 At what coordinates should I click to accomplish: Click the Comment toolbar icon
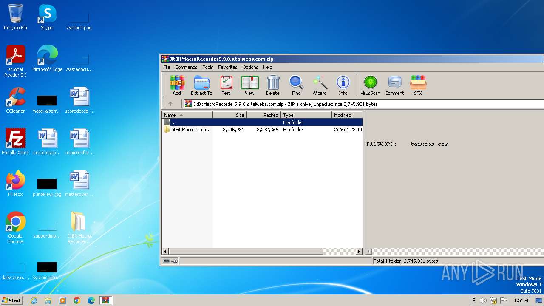point(394,85)
